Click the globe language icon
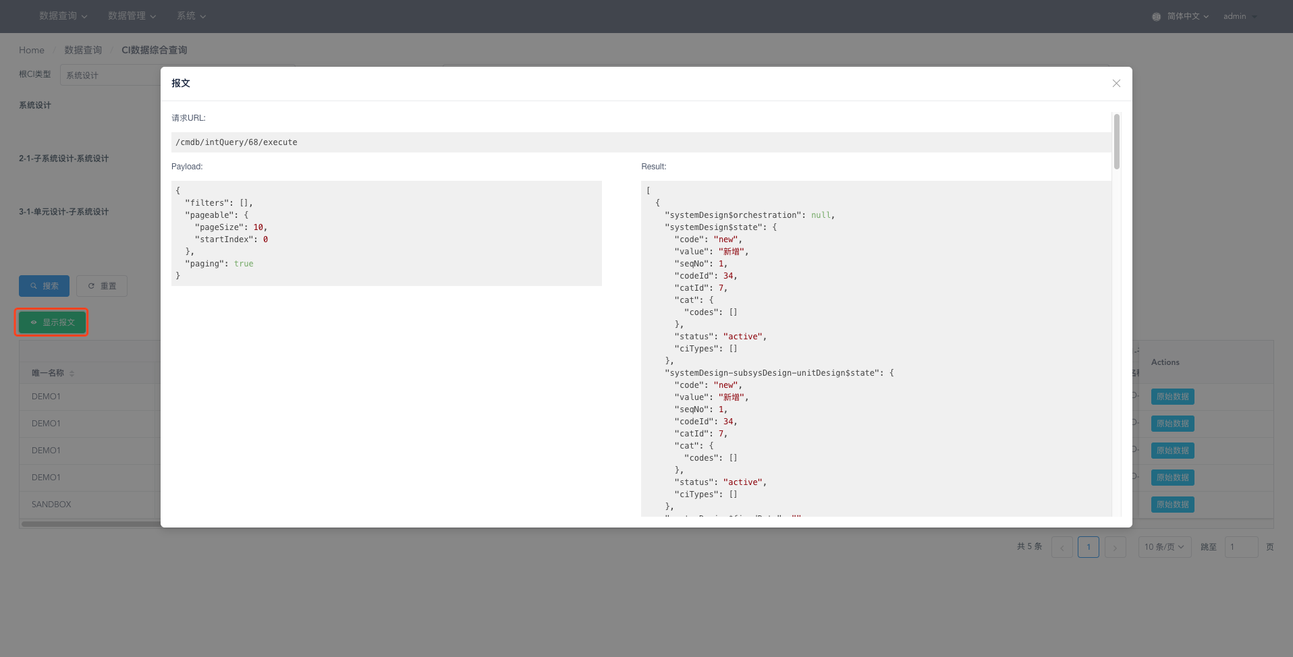Viewport: 1293px width, 657px height. 1156,17
